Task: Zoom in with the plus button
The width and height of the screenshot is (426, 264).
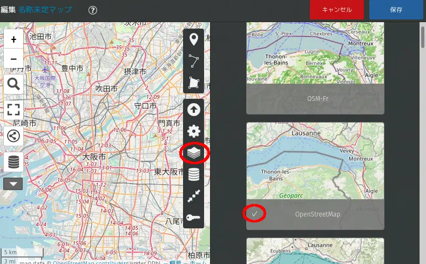Action: [13, 39]
